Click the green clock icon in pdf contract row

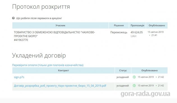[134, 86]
